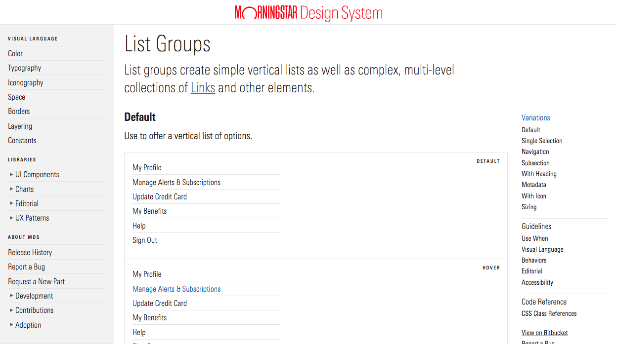
Task: Select Update Credit Card in Default example
Action: pyautogui.click(x=160, y=196)
